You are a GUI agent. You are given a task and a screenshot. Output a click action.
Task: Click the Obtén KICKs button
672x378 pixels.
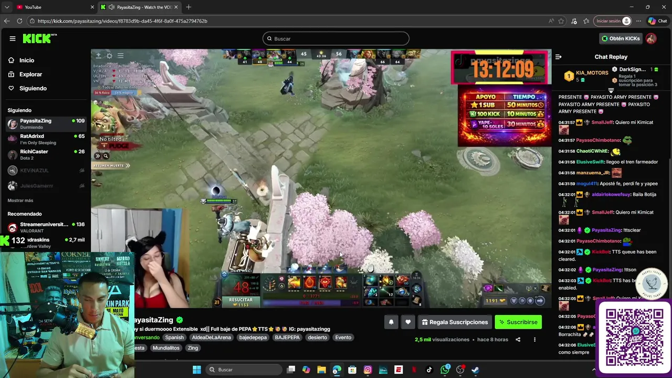621,38
